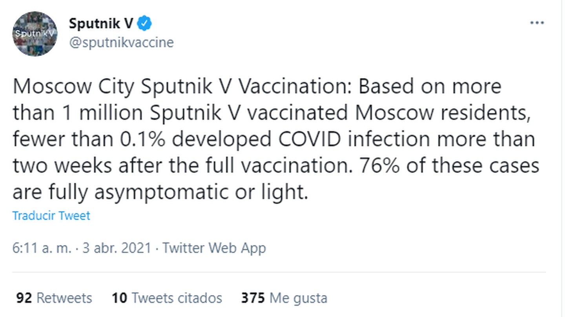The image size is (565, 317).
Task: Open the @sputnikvaccine handle link
Action: click(x=121, y=42)
